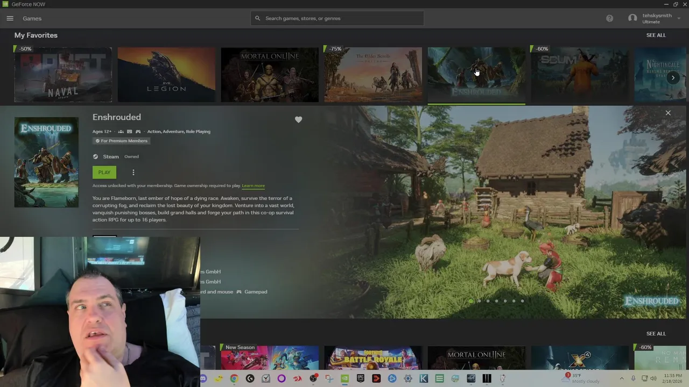
Task: Expand the tehskysmith account dropdown arrow
Action: (679, 18)
